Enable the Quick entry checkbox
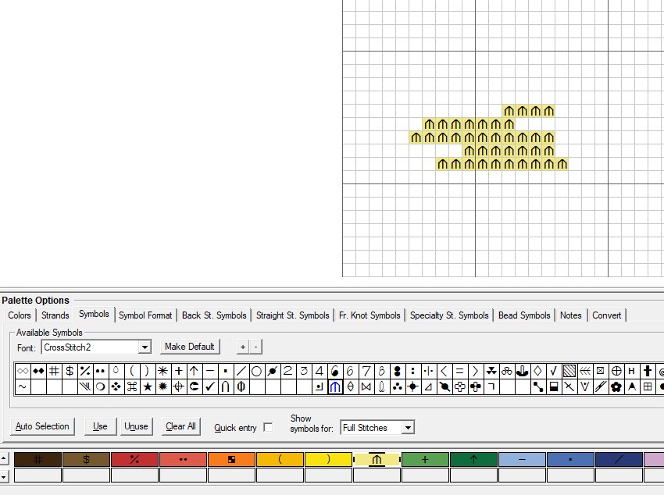The height and width of the screenshot is (495, 664). [x=268, y=428]
